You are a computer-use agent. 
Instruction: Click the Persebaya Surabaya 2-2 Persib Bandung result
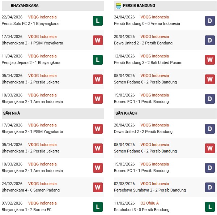pyautogui.click(x=150, y=190)
